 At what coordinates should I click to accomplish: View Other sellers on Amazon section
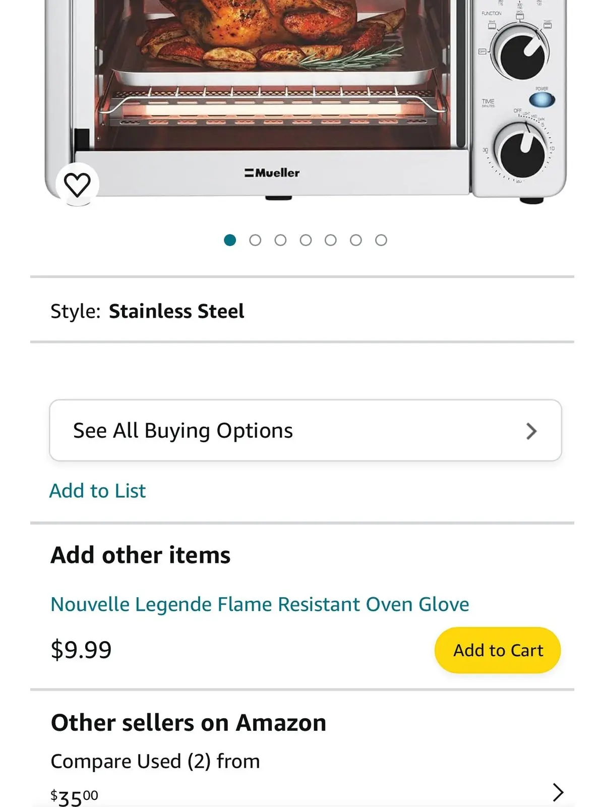tap(188, 722)
